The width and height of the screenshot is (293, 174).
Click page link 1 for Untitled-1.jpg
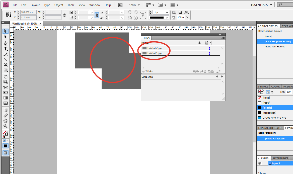pos(209,53)
